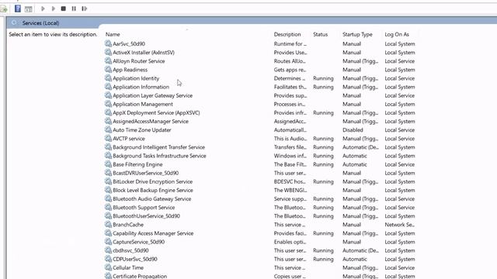Sort services by Status column header
This screenshot has width=497, height=279.
[320, 34]
